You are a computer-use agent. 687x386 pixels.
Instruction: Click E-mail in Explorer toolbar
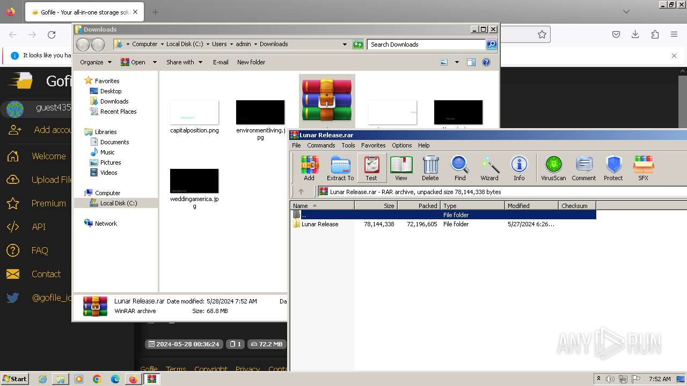tap(221, 62)
